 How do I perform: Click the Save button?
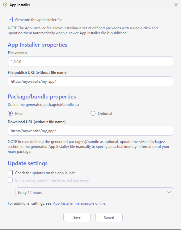click(x=77, y=217)
